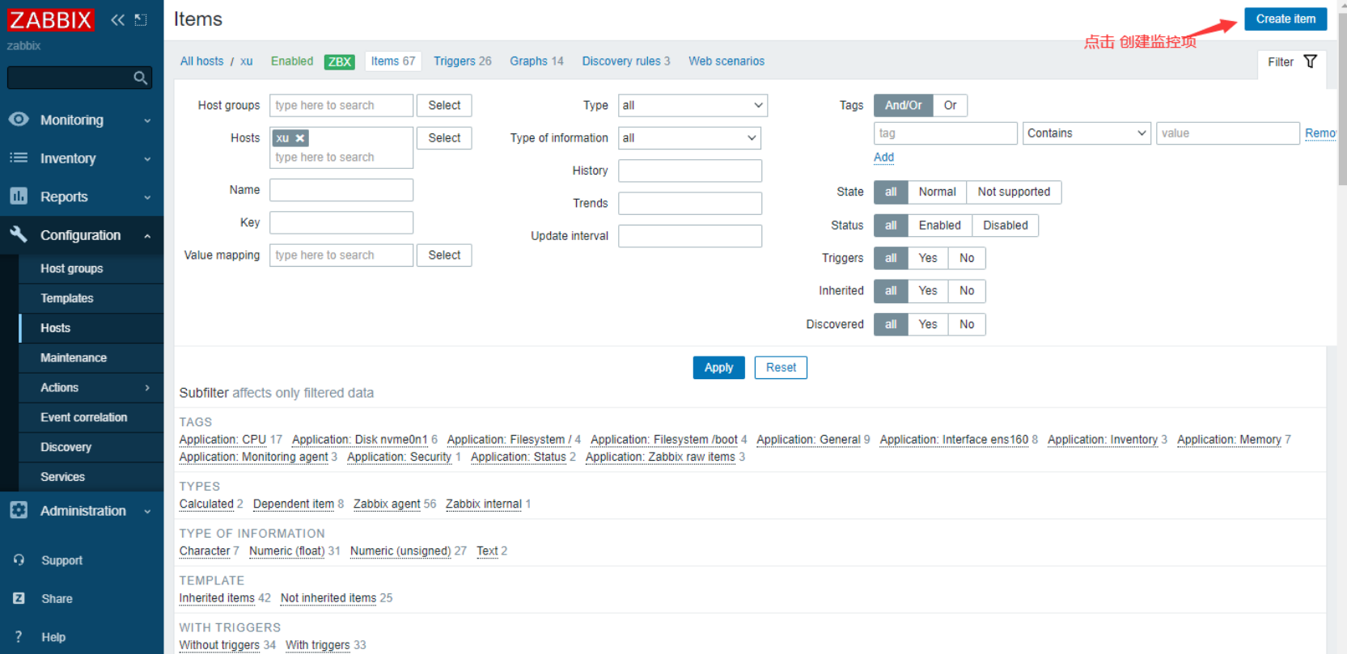
Task: Expand the Reports menu section
Action: point(147,197)
